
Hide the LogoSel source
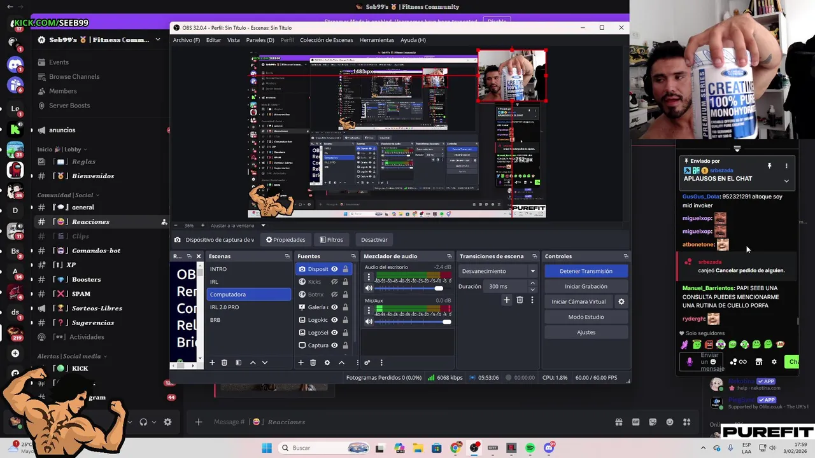click(x=334, y=333)
